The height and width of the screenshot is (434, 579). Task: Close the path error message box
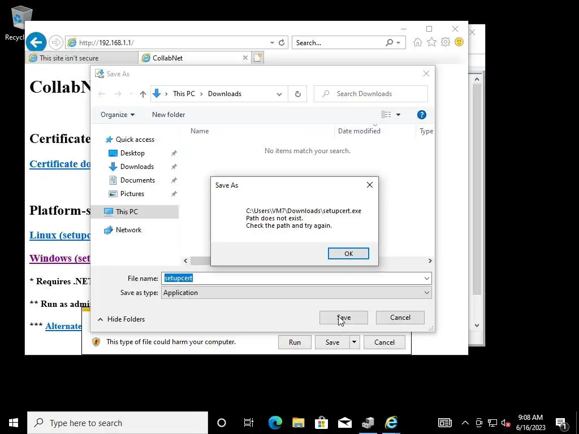tap(370, 185)
